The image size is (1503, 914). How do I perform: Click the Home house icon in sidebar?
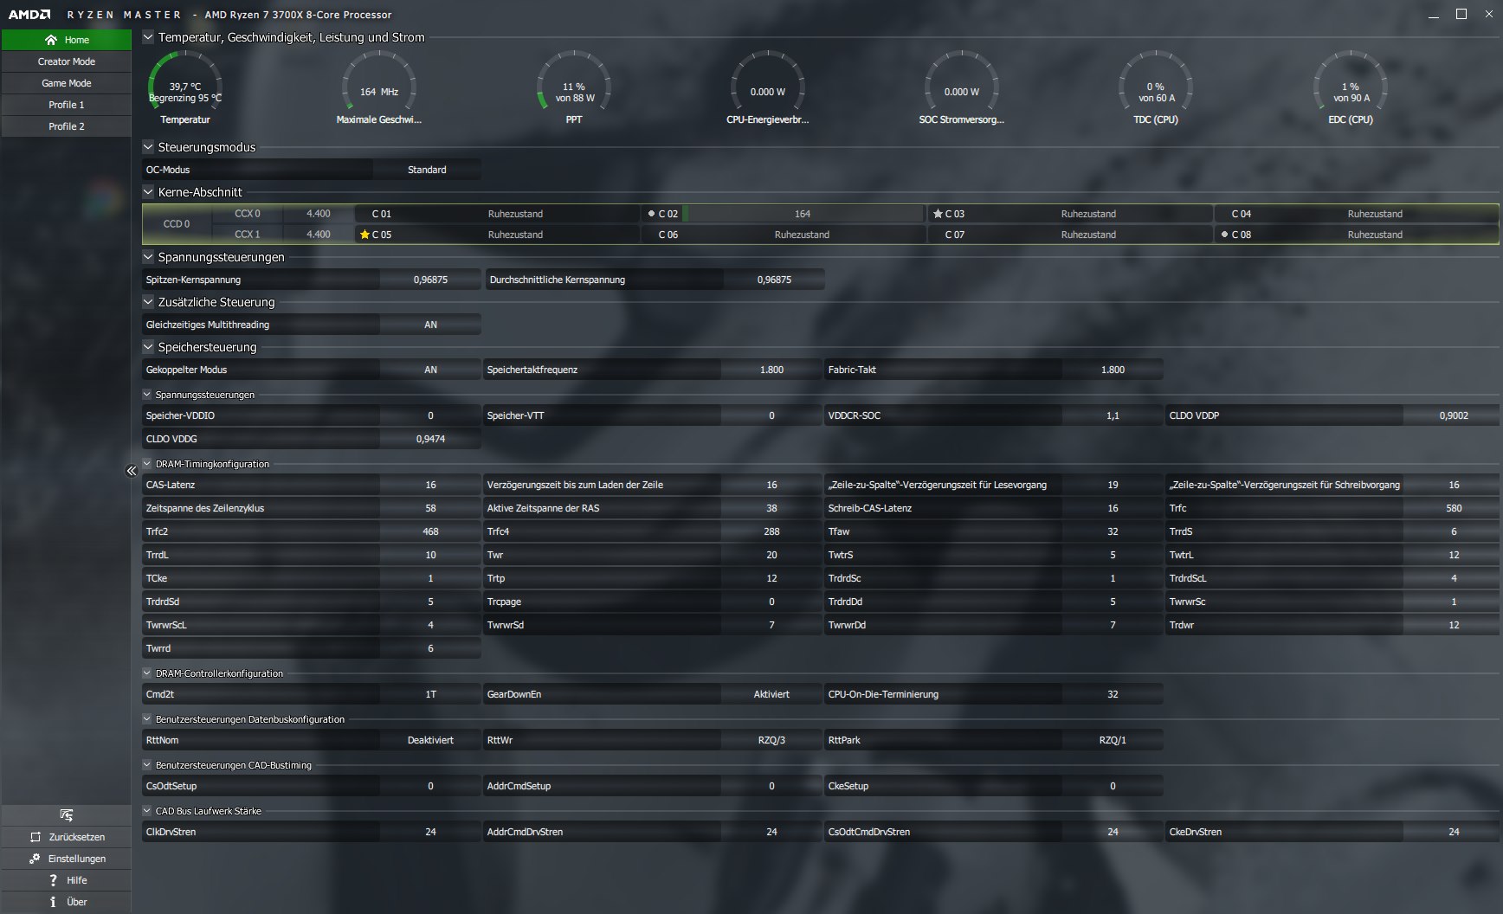click(x=51, y=40)
